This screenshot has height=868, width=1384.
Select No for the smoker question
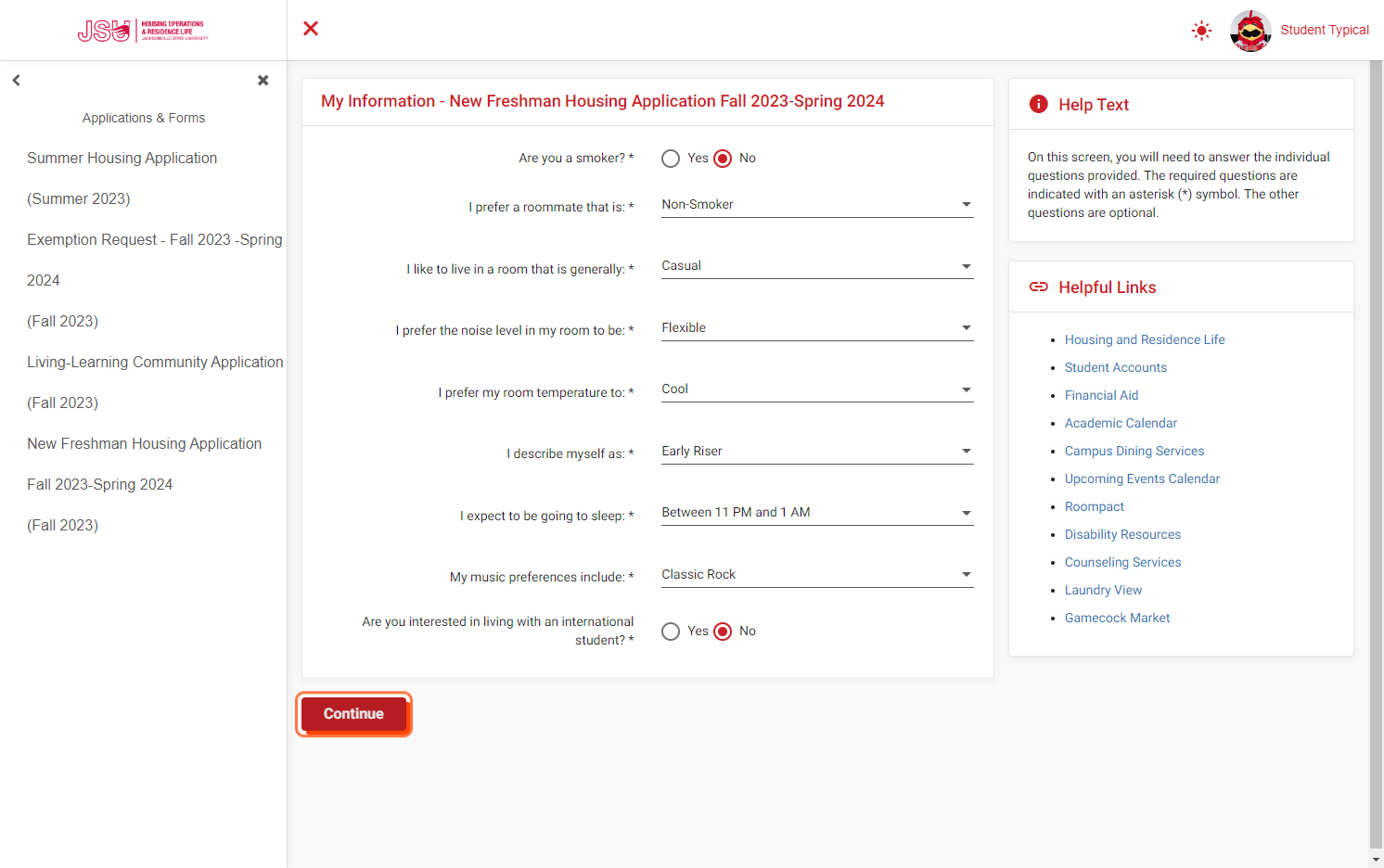723,159
